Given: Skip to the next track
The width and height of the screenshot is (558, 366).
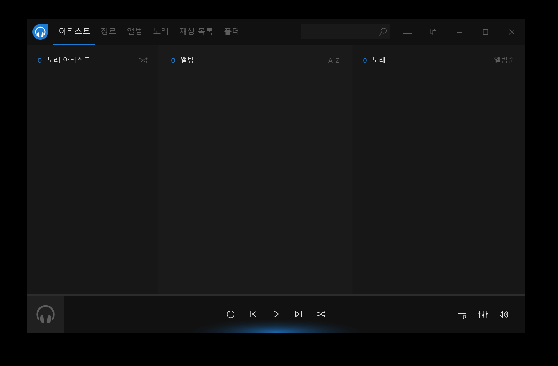Looking at the screenshot, I should point(299,314).
